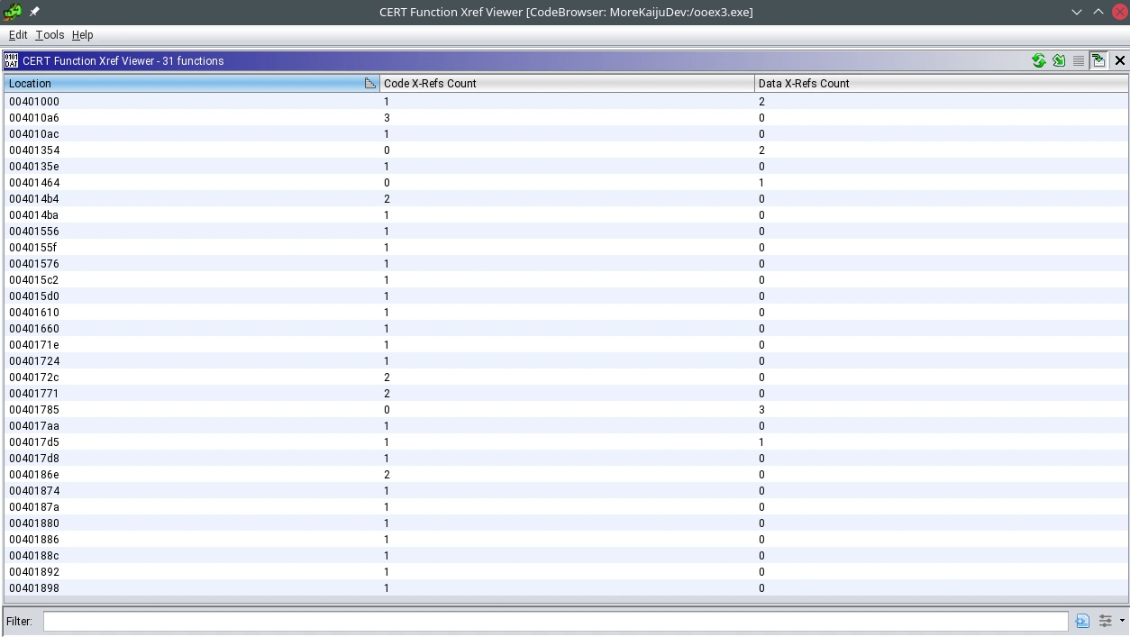Screen dimensions: 1130x637
Task: Select location 00401892 row
Action: click(565, 572)
